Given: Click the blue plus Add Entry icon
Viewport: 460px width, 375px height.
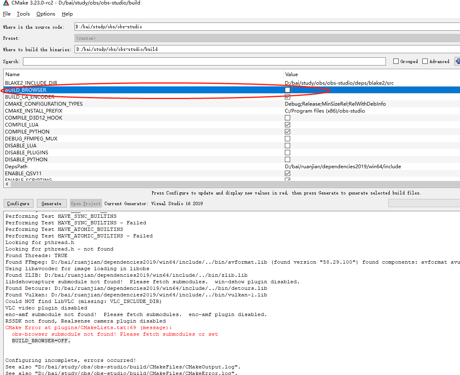Looking at the screenshot, I should pyautogui.click(x=458, y=61).
